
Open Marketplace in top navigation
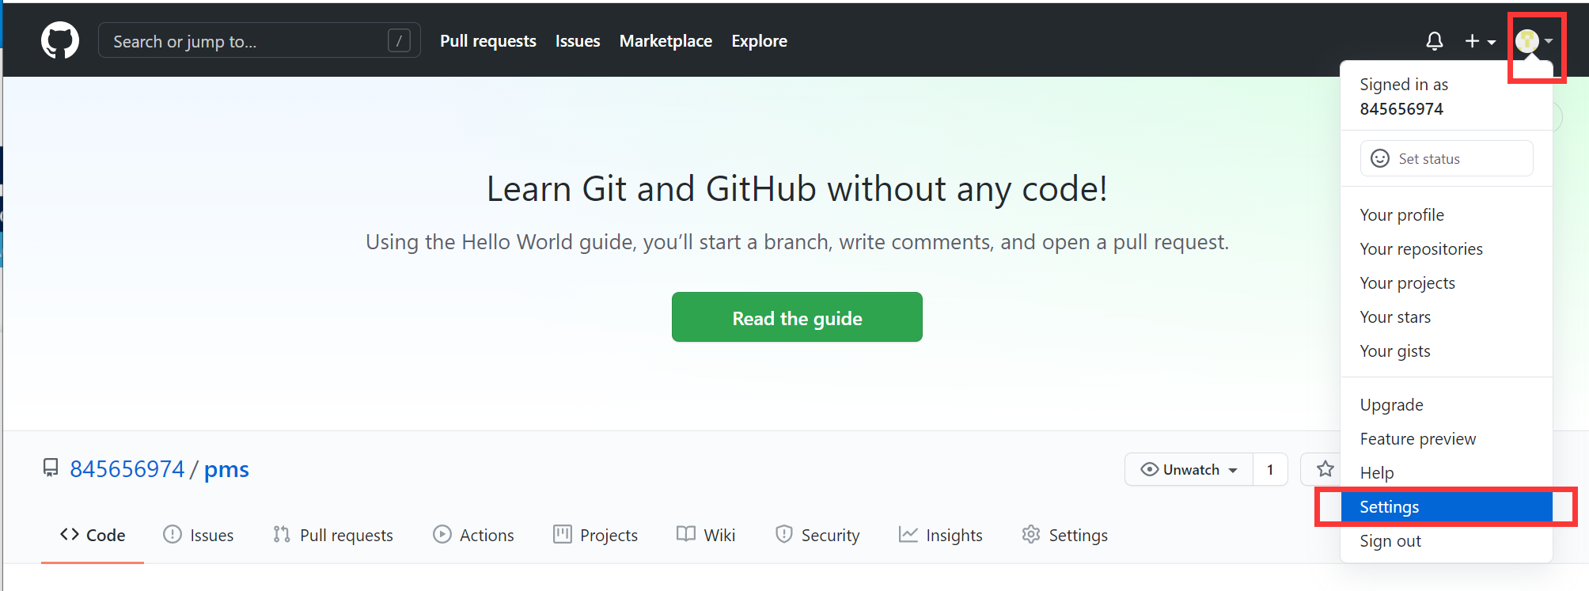pos(666,40)
